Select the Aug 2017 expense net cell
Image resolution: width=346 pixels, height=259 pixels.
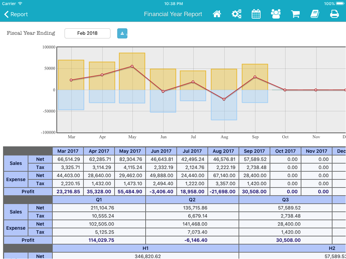click(223, 175)
